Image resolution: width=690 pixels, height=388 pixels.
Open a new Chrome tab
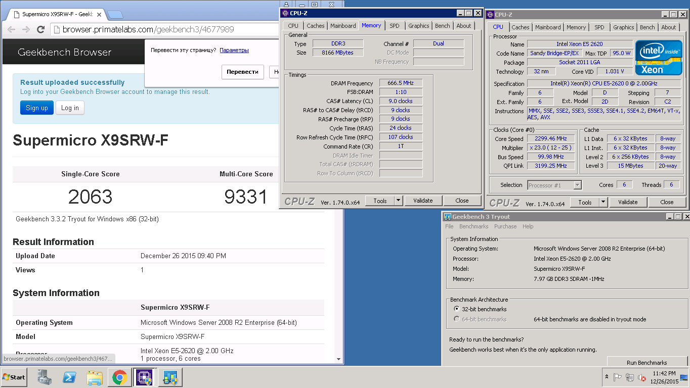coord(115,14)
